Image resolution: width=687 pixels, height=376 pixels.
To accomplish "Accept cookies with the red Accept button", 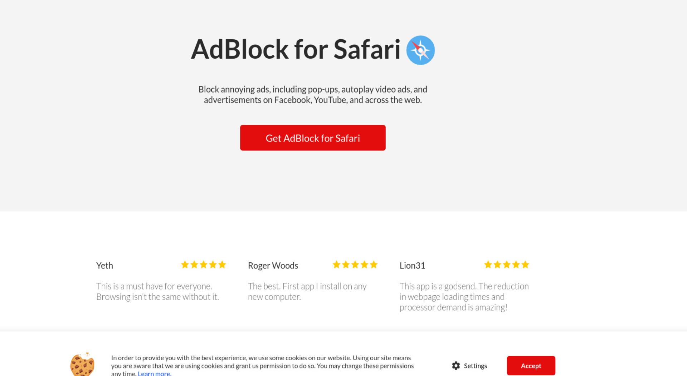I will click(x=531, y=366).
